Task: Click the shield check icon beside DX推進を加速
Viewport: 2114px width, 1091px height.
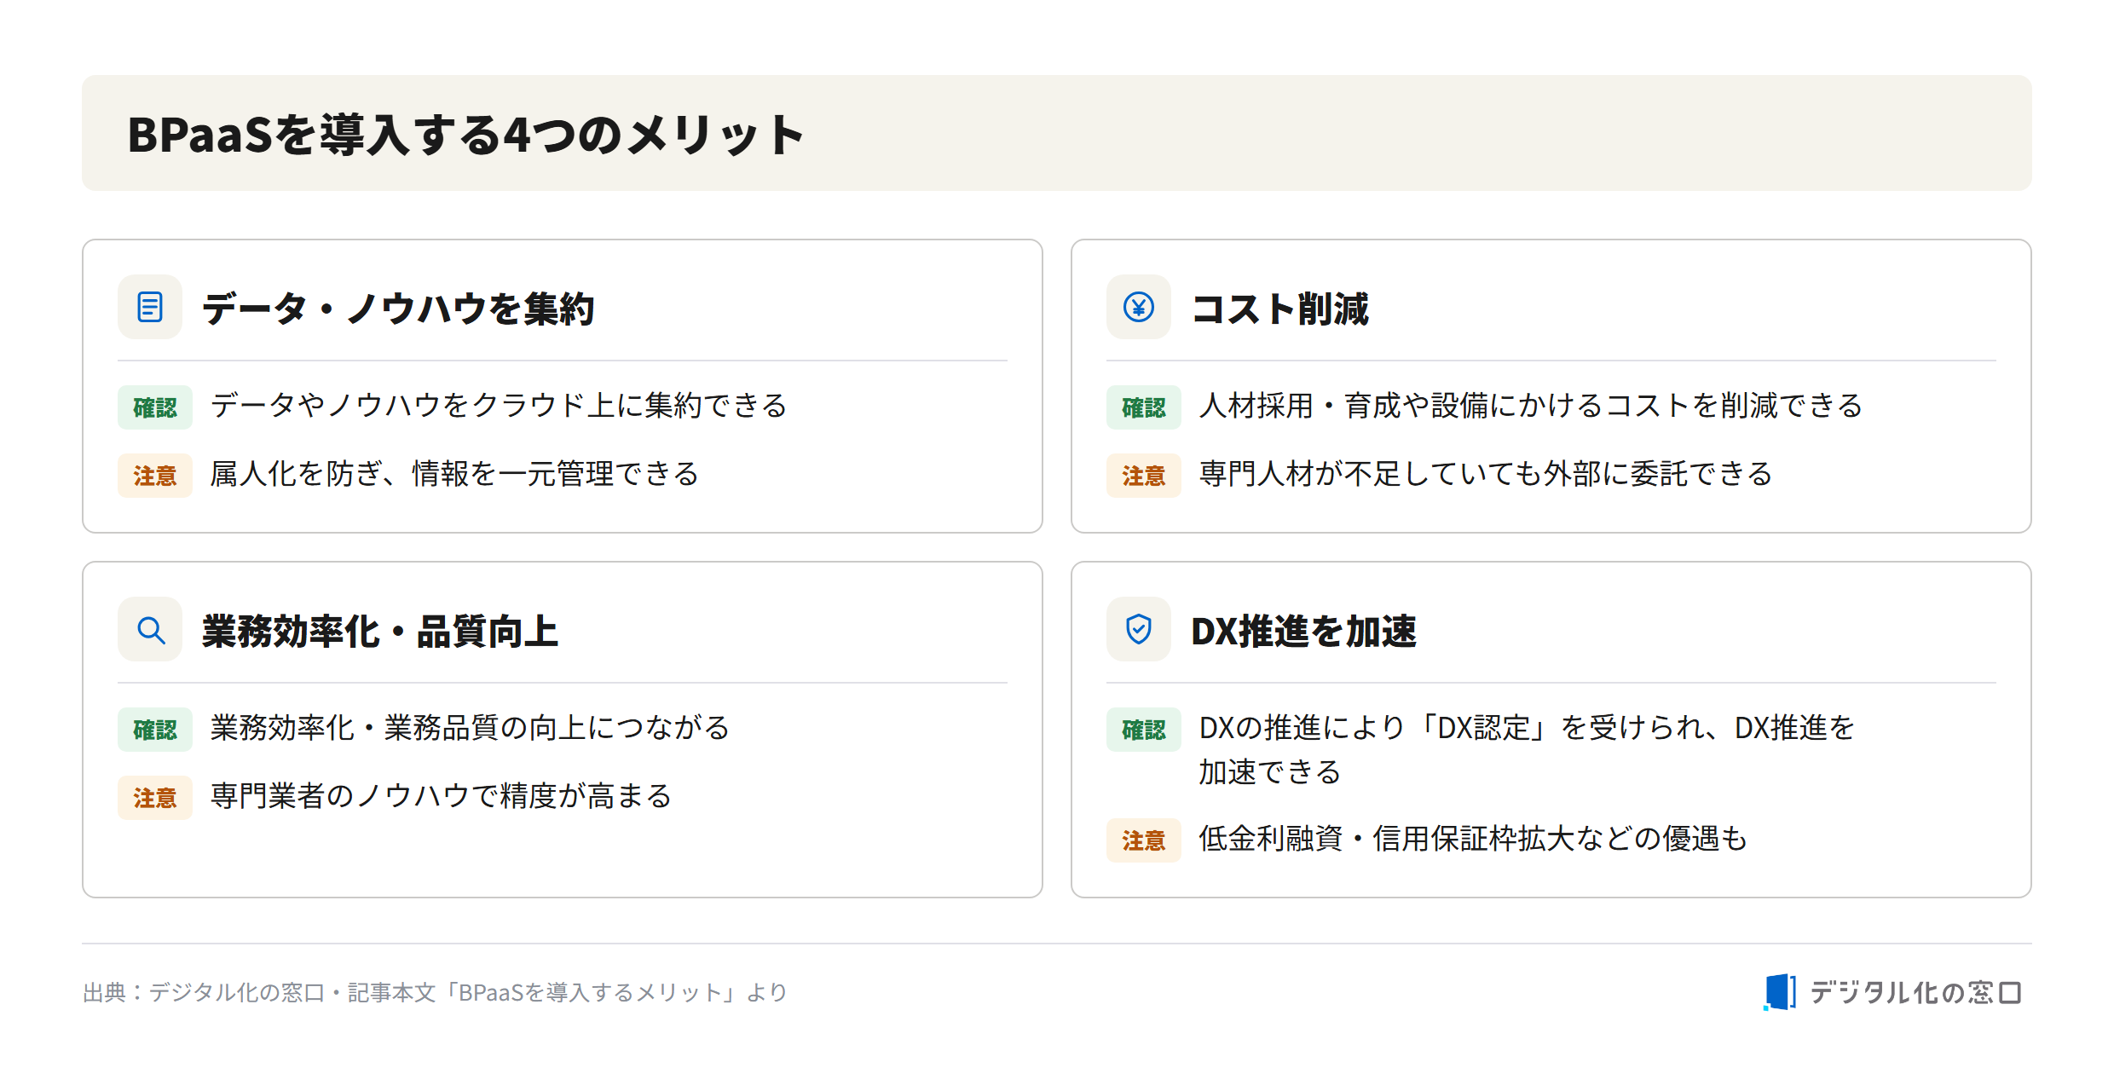Action: (1139, 629)
